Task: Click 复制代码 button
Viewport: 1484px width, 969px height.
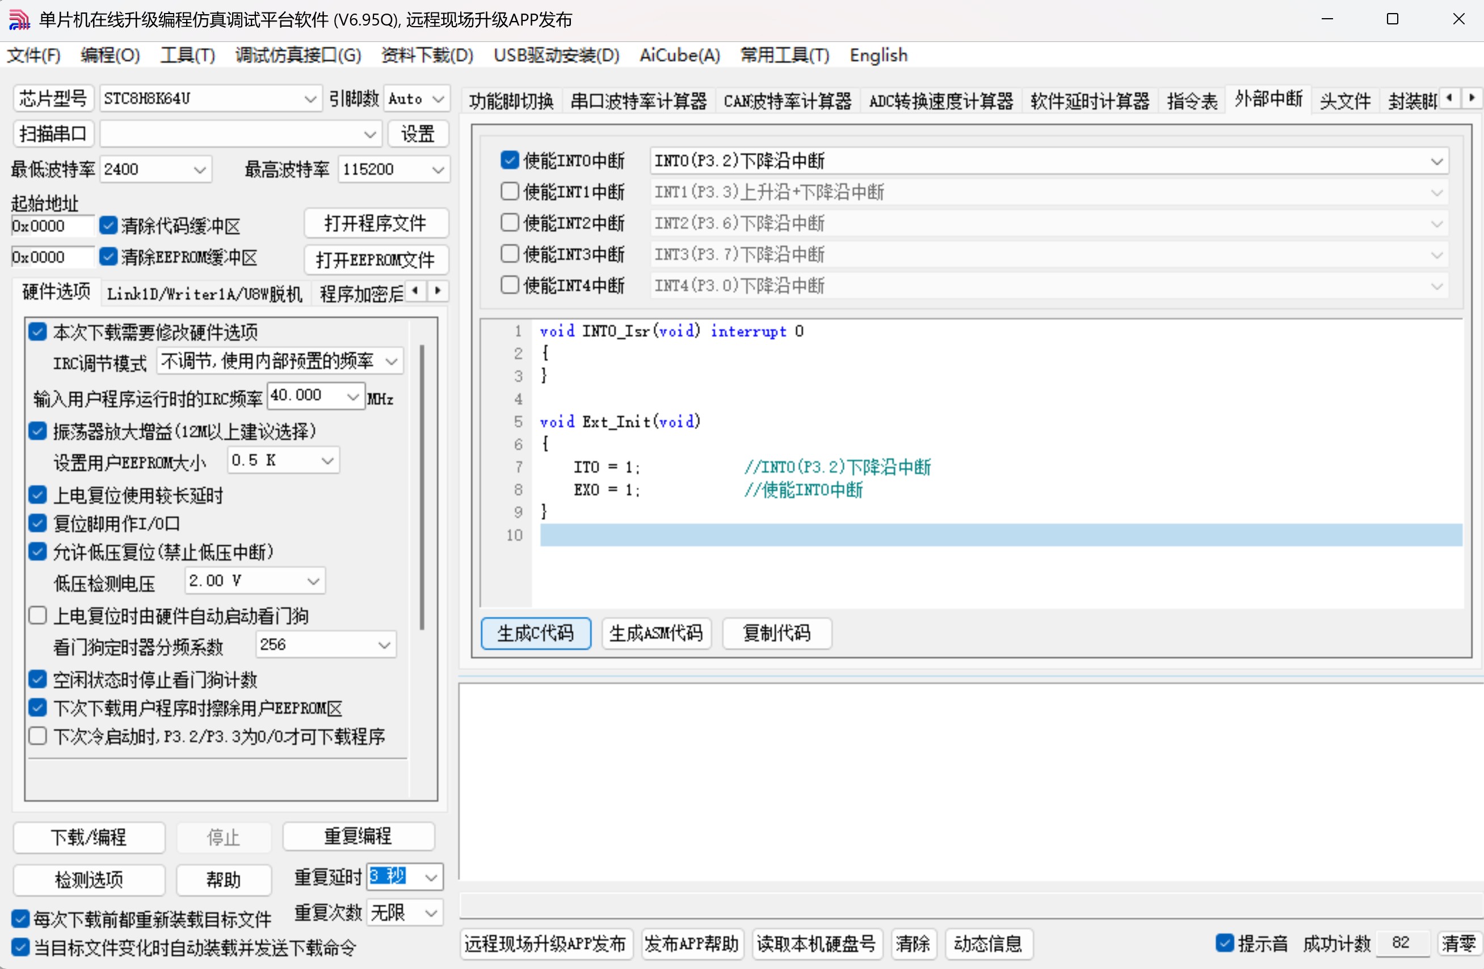Action: pyautogui.click(x=777, y=633)
